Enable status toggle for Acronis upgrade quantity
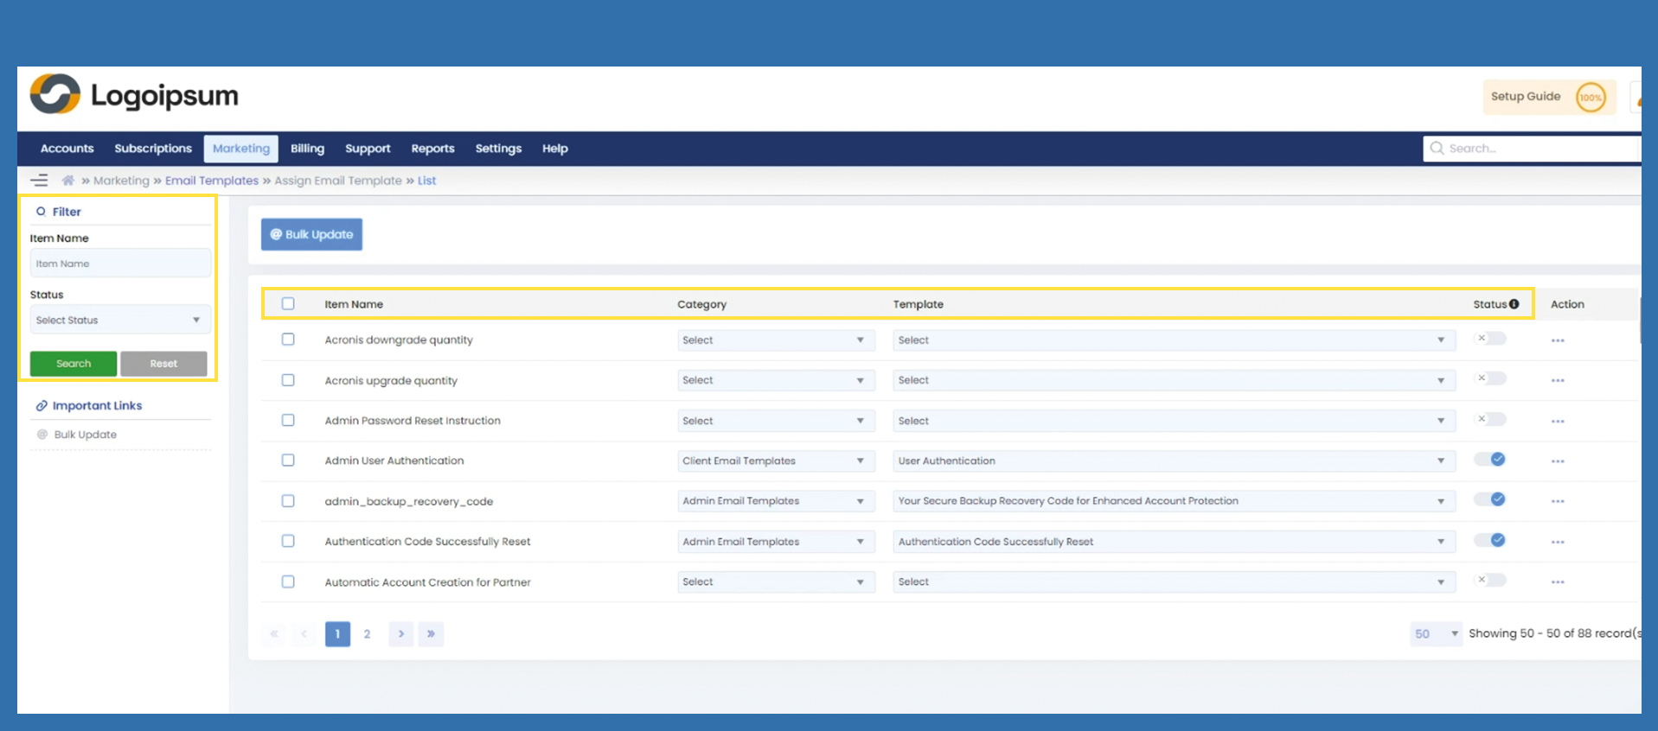 click(1490, 378)
